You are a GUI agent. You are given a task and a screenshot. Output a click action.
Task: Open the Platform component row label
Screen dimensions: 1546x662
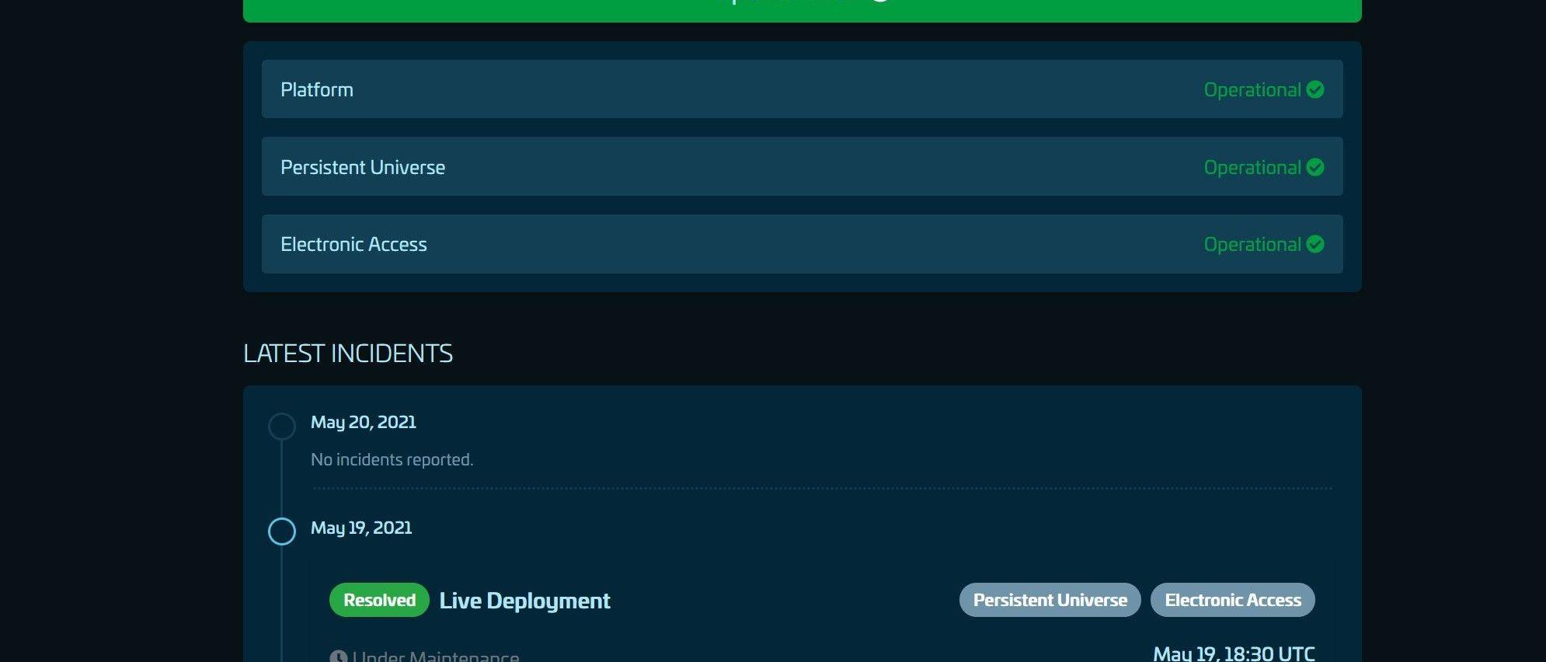pyautogui.click(x=317, y=89)
